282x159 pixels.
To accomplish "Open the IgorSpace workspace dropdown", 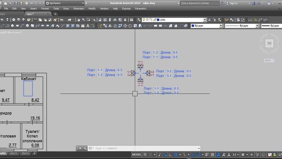I will [x=83, y=3].
